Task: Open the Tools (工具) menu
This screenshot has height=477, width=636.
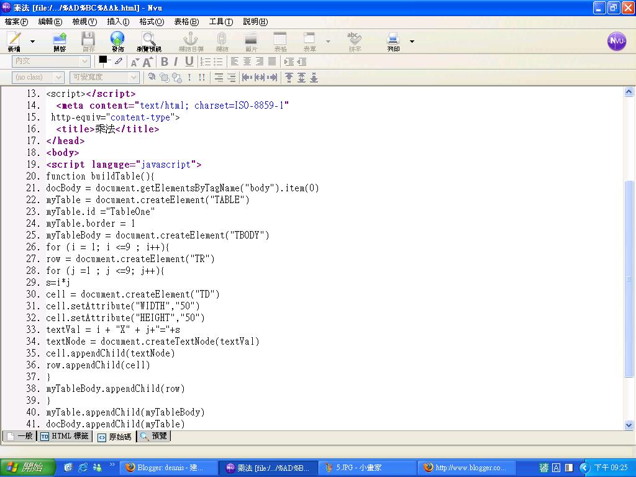Action: click(221, 22)
